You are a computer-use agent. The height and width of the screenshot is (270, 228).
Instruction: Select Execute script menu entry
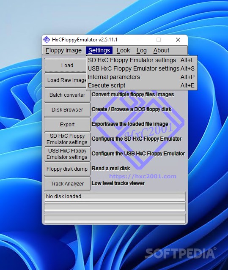click(x=141, y=85)
